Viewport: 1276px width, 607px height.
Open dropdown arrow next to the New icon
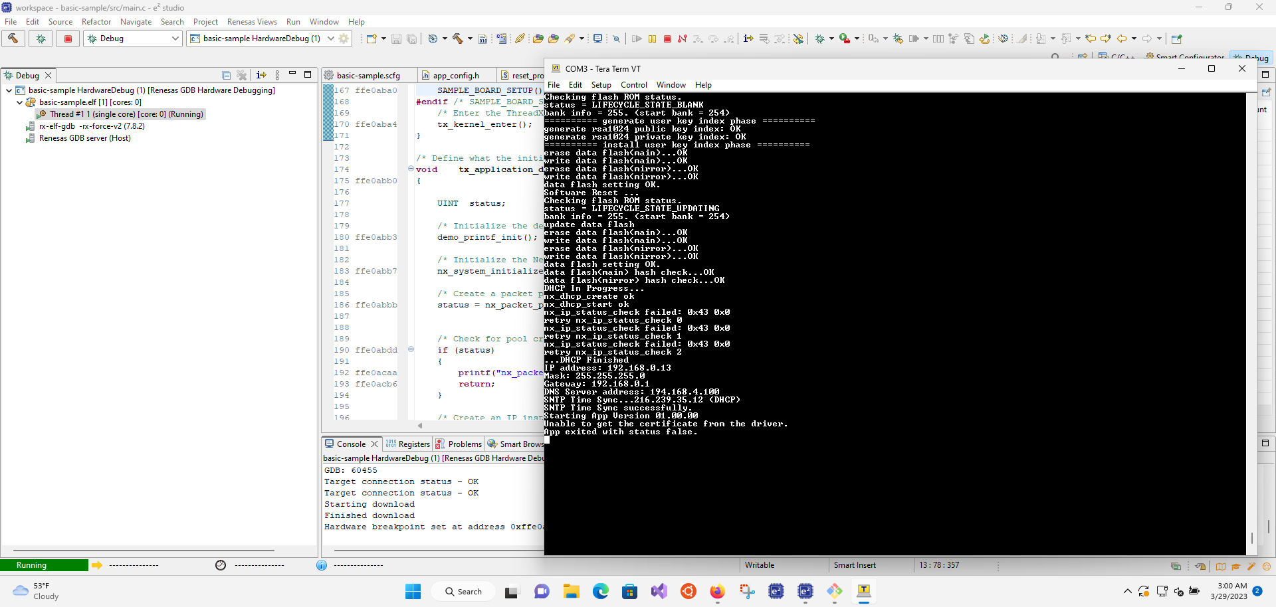click(x=383, y=39)
